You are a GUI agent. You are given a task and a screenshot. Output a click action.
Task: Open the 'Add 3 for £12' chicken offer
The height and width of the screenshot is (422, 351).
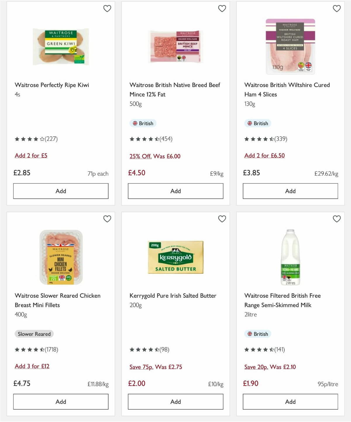(32, 366)
